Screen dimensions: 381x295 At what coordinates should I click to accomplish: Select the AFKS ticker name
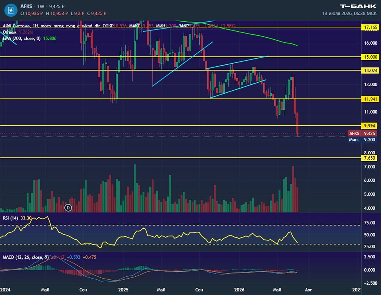pyautogui.click(x=26, y=6)
